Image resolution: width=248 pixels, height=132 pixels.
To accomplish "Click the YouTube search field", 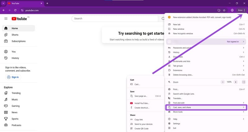I will [x=115, y=19].
